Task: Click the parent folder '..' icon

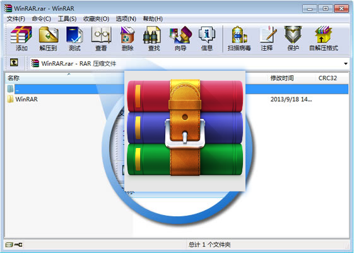Action: coord(10,89)
